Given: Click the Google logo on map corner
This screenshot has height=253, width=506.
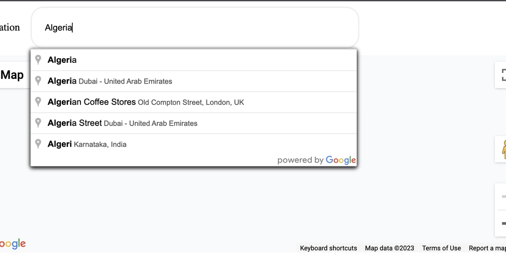Looking at the screenshot, I should (x=12, y=244).
